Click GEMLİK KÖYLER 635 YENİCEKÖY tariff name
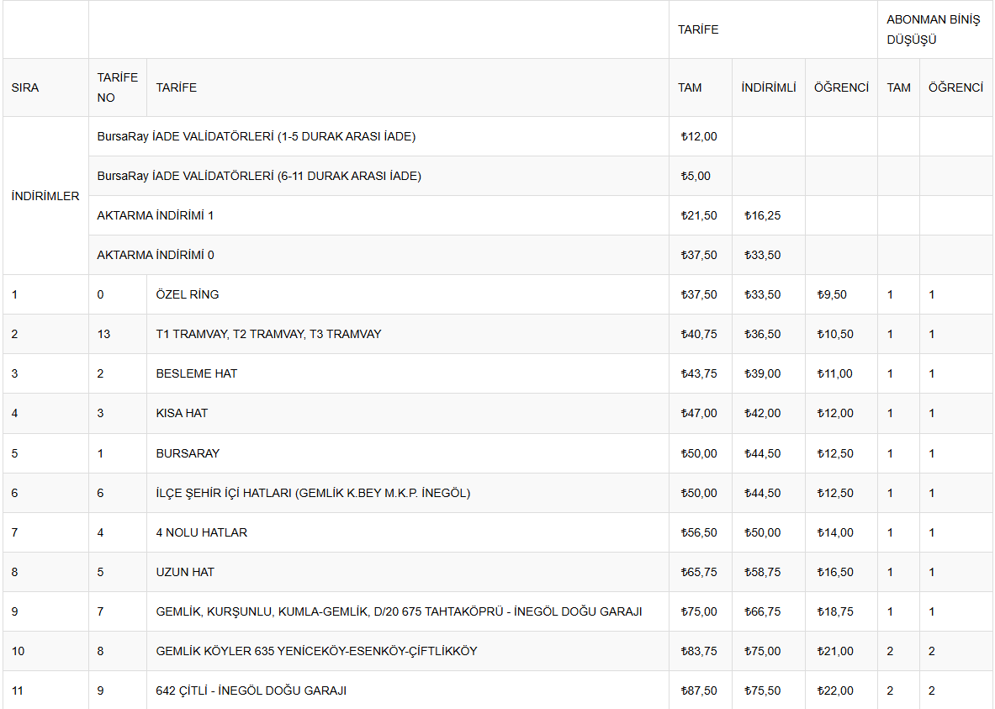995x709 pixels. pos(316,651)
